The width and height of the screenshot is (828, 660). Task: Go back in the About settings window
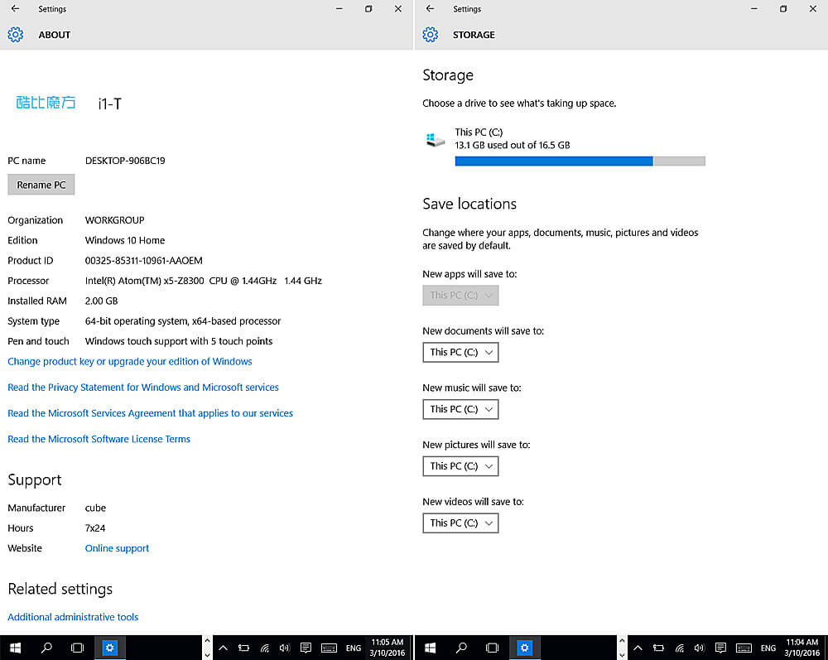coord(15,9)
